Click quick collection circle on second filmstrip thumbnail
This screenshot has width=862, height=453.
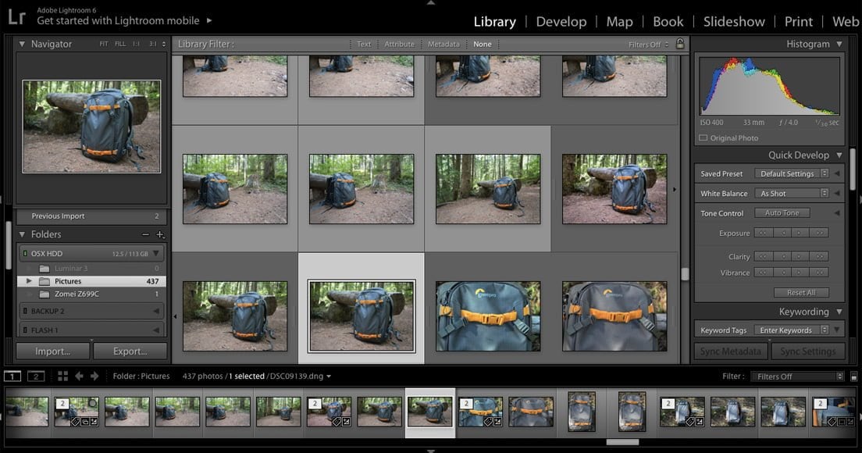coord(93,403)
